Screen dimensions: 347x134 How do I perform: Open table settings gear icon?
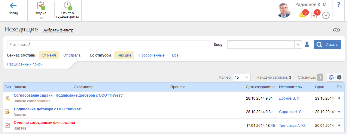339,77
